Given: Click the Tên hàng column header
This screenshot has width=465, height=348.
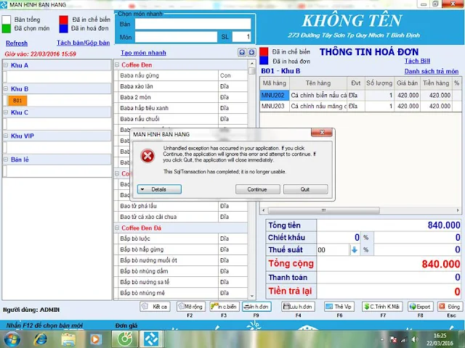Looking at the screenshot, I should [318, 83].
